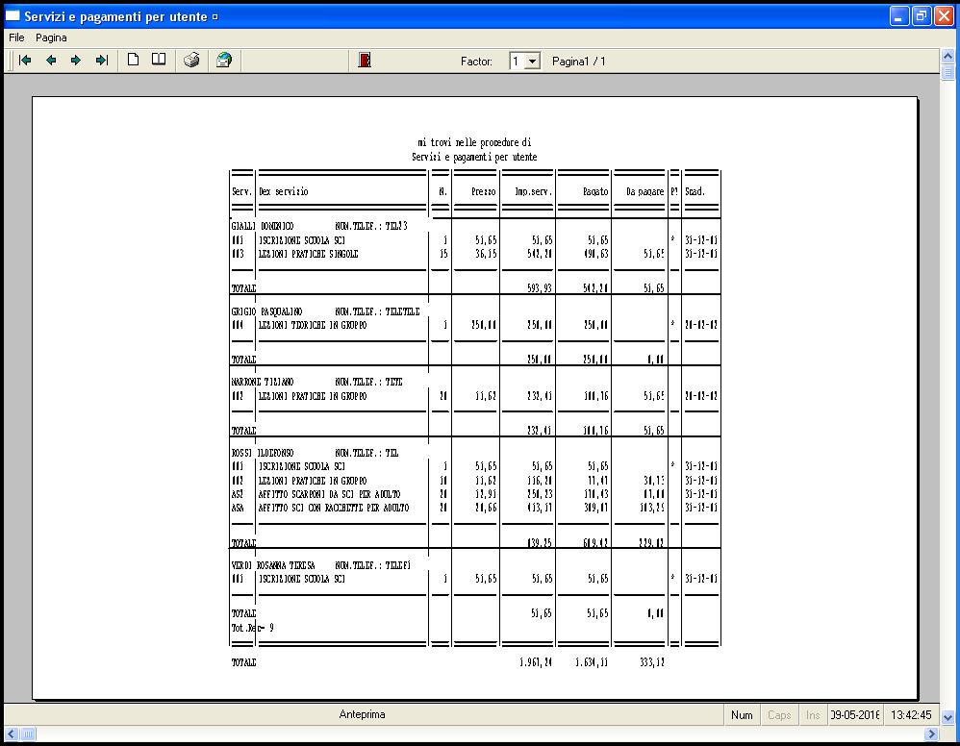Click the 'Des servizio' column header
960x746 pixels.
284,191
